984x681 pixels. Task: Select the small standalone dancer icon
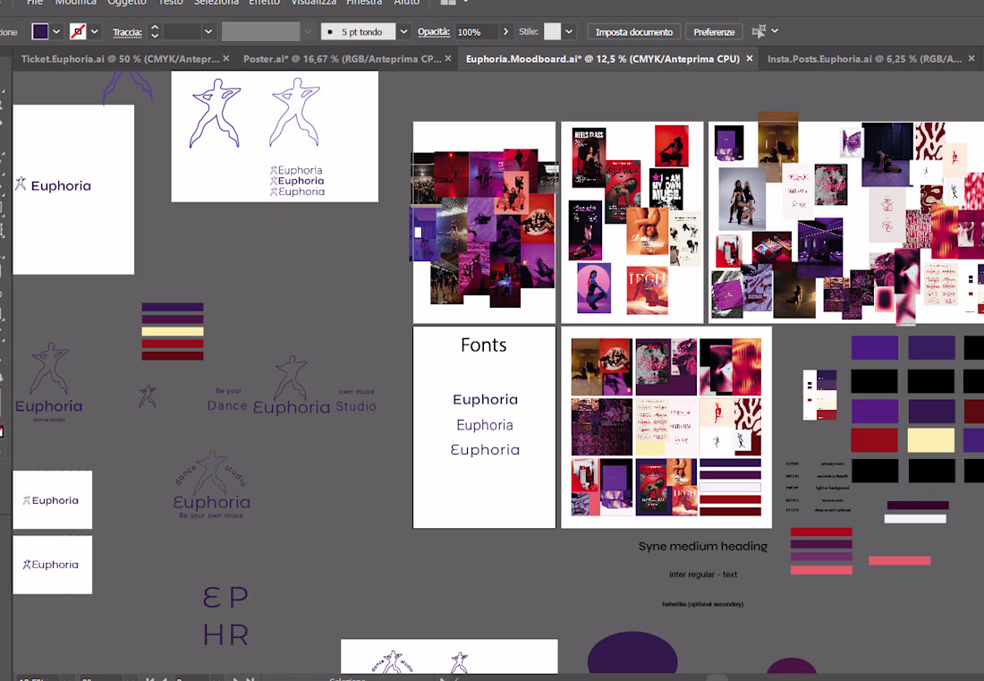[x=148, y=396]
